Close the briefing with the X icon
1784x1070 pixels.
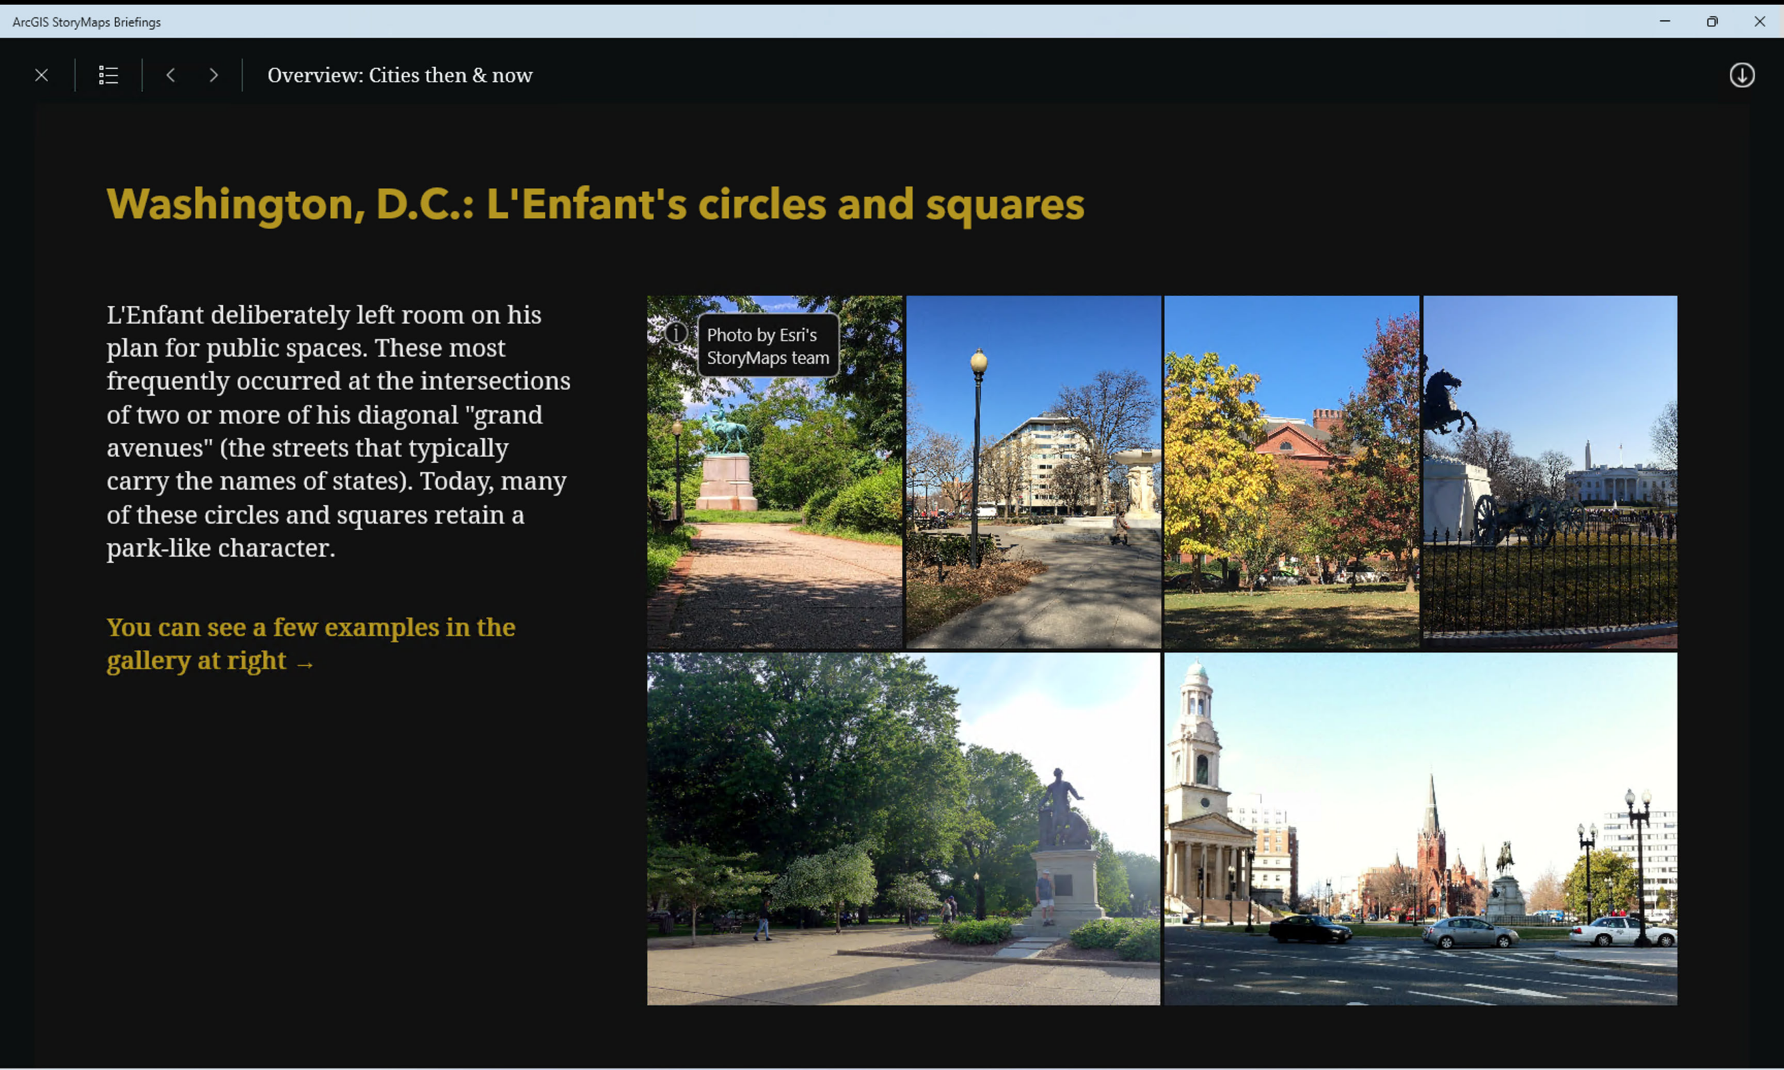click(41, 75)
